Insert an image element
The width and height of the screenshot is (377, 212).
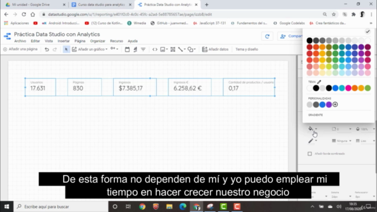pos(163,49)
